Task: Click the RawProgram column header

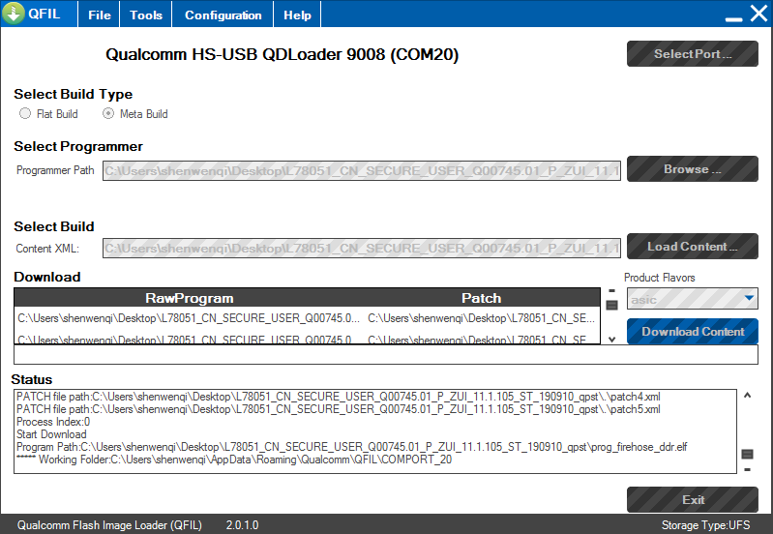Action: 190,298
